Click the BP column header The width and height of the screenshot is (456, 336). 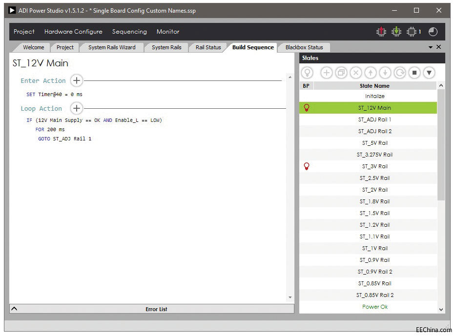point(306,86)
